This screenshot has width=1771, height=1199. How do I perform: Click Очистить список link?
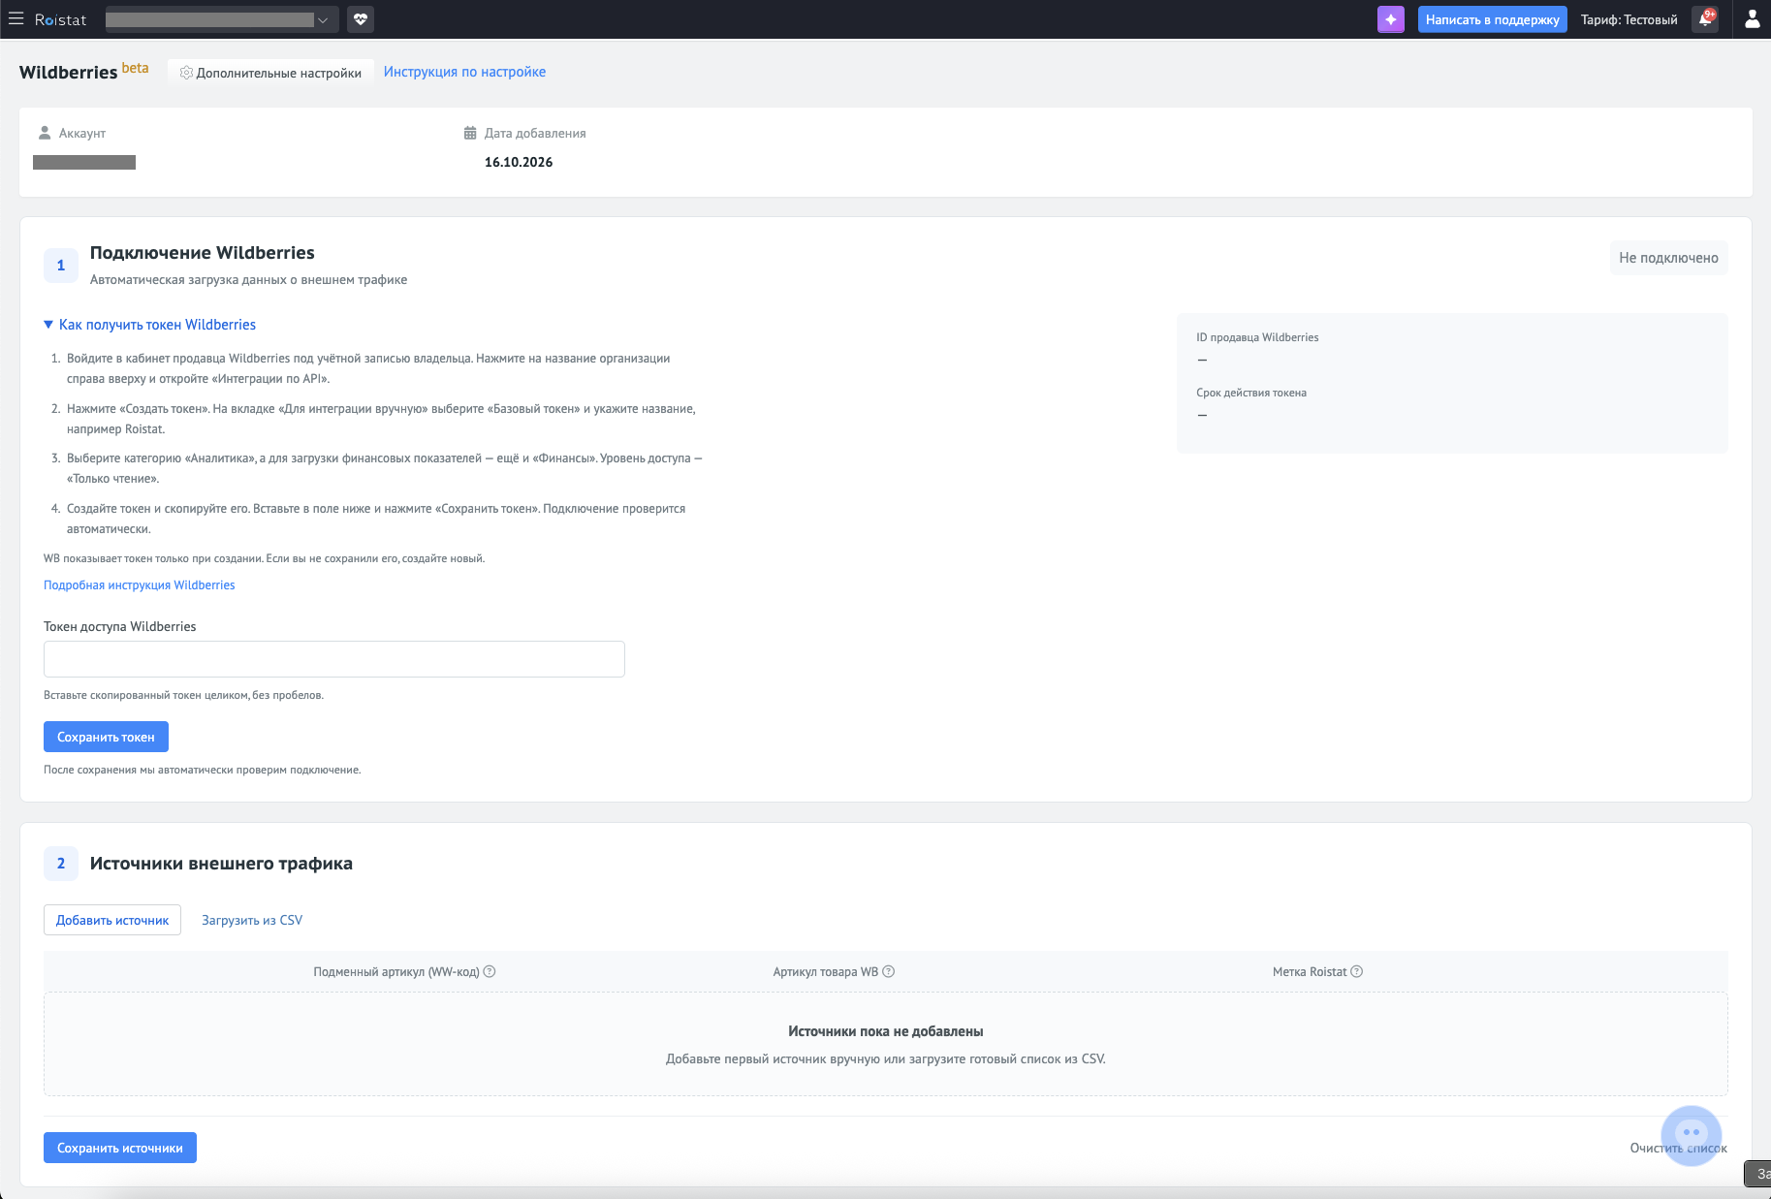point(1678,1148)
